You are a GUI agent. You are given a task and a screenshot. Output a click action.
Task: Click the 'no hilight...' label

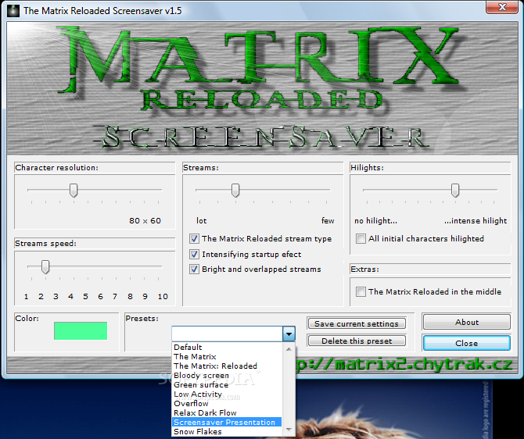pyautogui.click(x=375, y=220)
